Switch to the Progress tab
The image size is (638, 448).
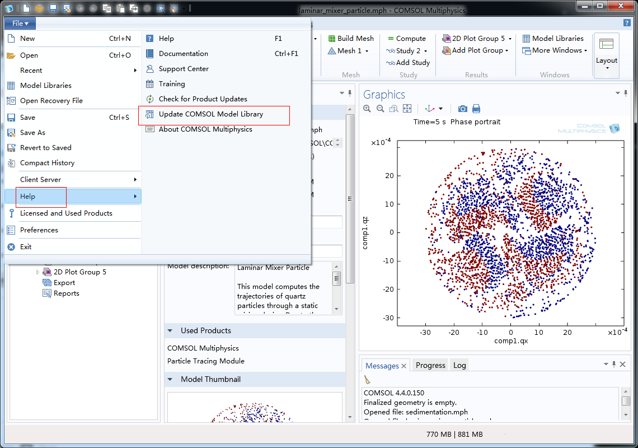tap(430, 365)
